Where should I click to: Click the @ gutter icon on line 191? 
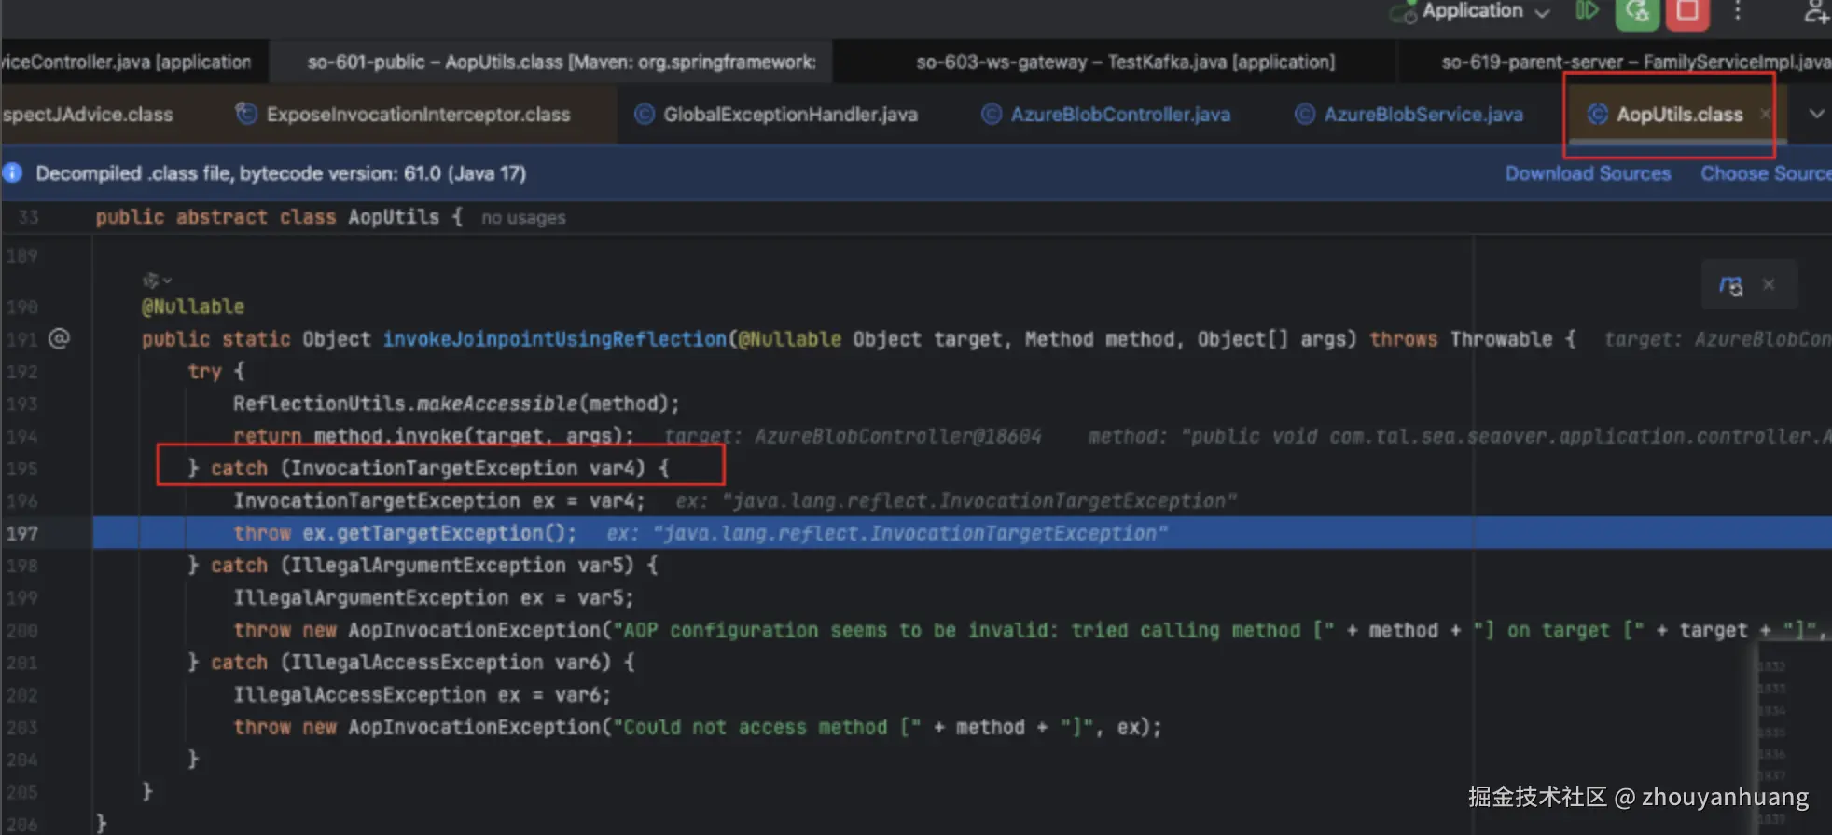(59, 338)
